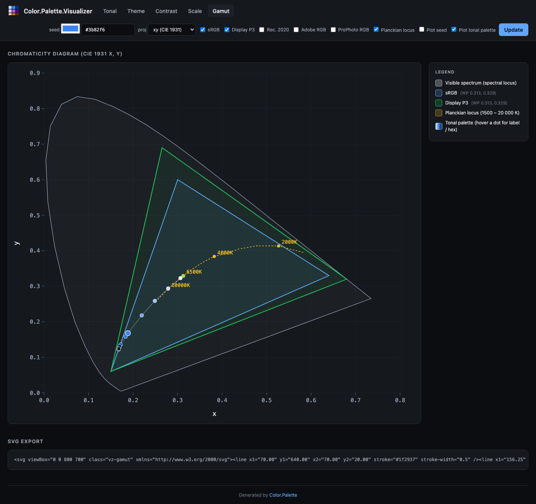
Task: Click the Color.Palette.Visualizer logo icon
Action: [x=14, y=11]
